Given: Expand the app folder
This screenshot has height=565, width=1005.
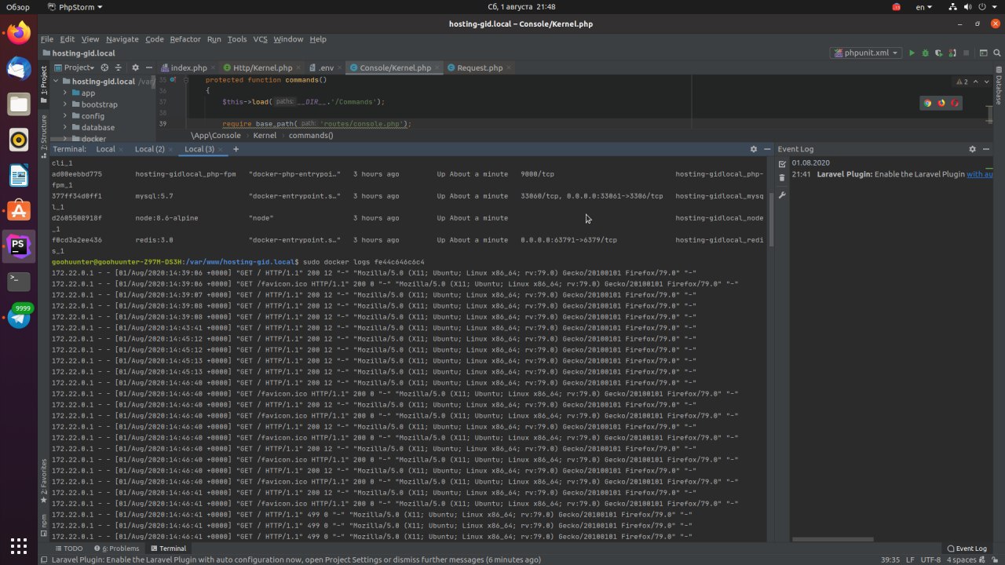Looking at the screenshot, I should [66, 93].
